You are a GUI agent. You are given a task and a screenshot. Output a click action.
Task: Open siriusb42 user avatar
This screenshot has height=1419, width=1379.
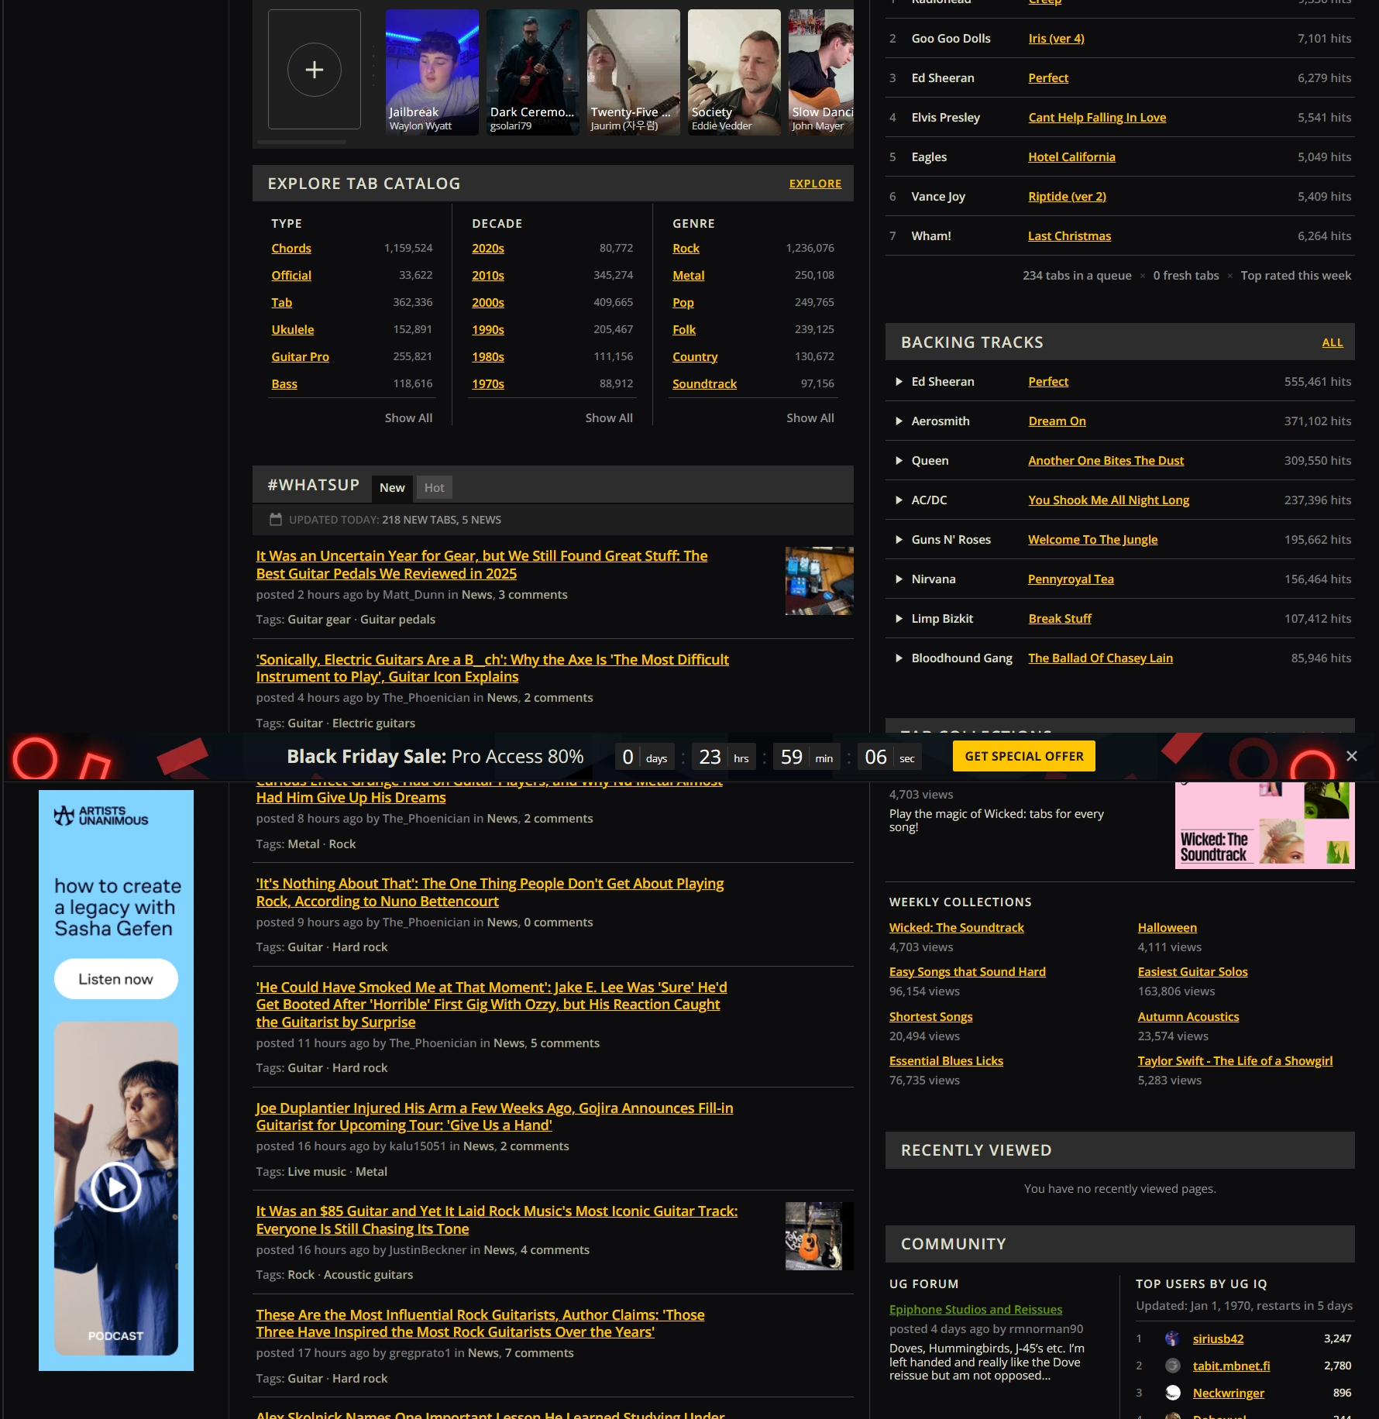point(1173,1338)
